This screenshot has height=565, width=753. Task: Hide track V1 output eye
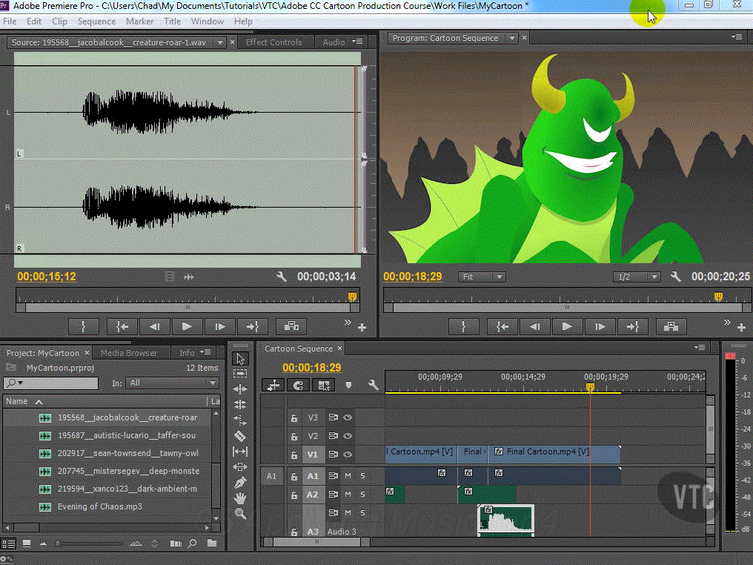click(348, 454)
